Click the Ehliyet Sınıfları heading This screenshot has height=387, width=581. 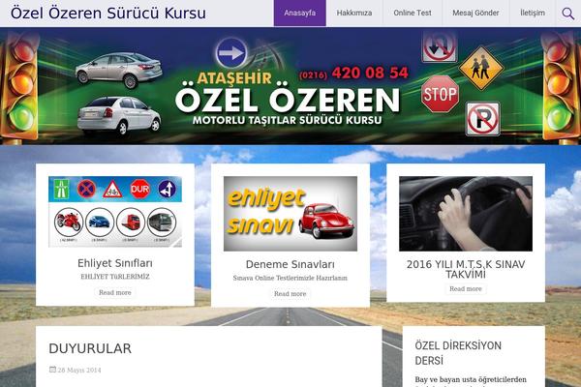pyautogui.click(x=115, y=263)
